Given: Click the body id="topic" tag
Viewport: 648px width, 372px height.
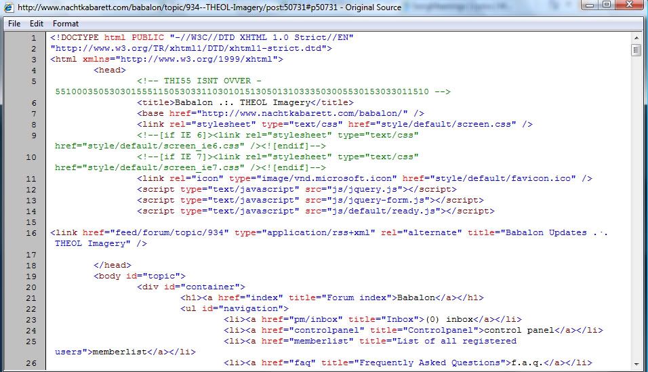Looking at the screenshot, I should [x=139, y=276].
